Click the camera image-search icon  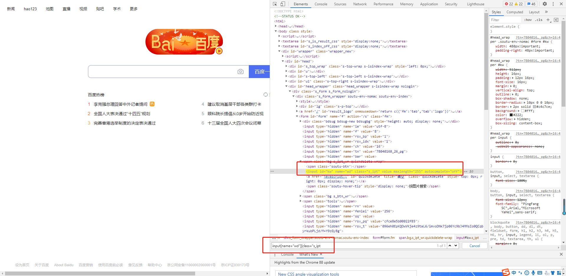(241, 72)
